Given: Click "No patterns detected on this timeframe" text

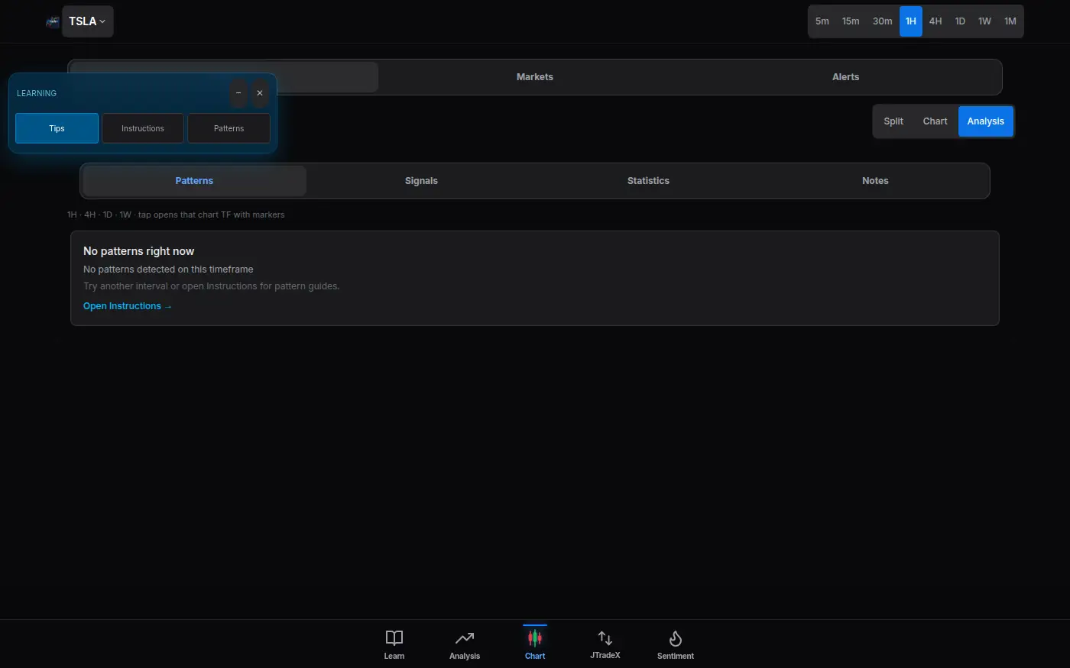Looking at the screenshot, I should coord(168,269).
